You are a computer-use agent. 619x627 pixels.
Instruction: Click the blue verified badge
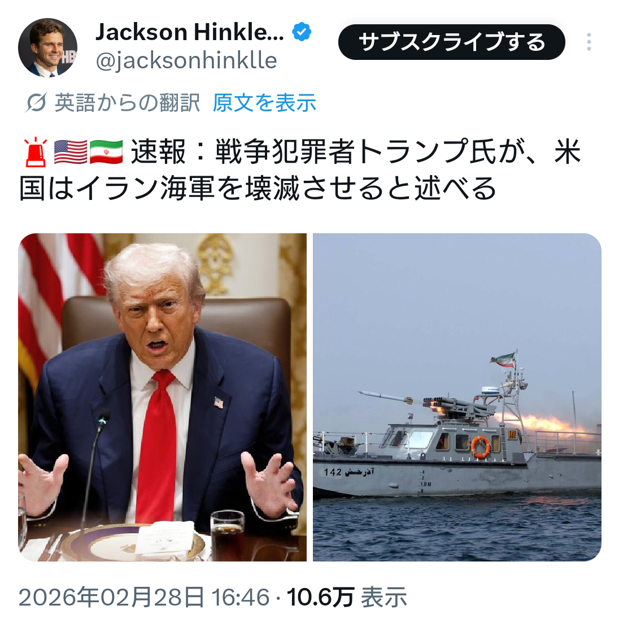coord(302,32)
